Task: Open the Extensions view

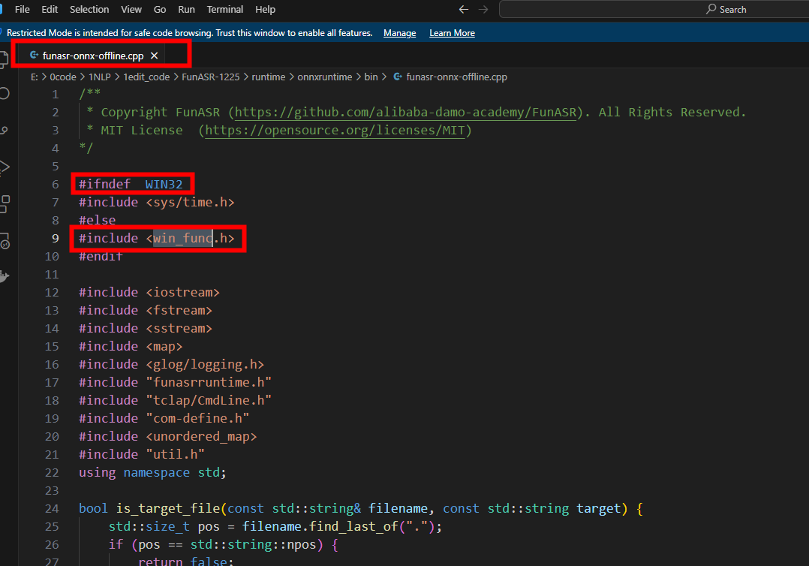Action: point(5,203)
